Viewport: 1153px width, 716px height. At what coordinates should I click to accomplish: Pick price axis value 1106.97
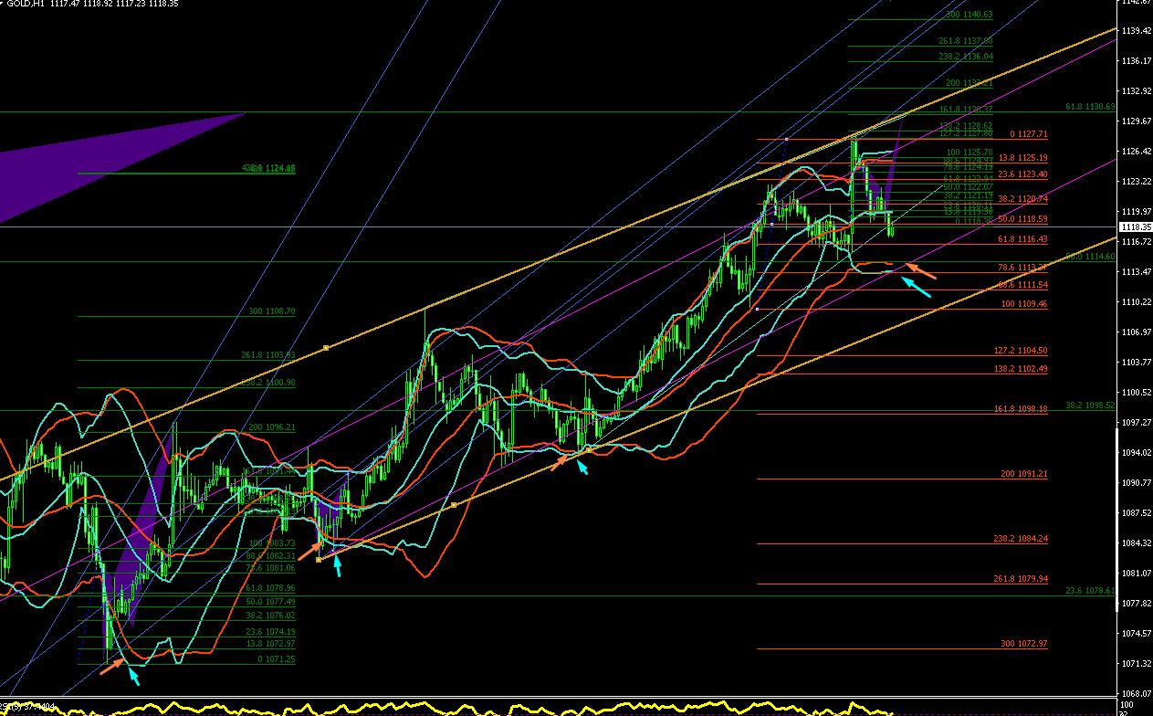[1137, 332]
